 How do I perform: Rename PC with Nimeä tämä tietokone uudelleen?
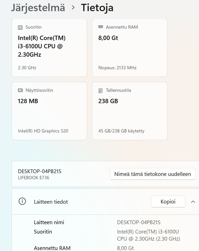point(153,174)
